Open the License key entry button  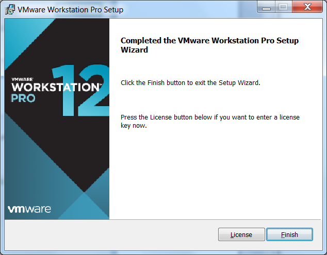(x=241, y=234)
